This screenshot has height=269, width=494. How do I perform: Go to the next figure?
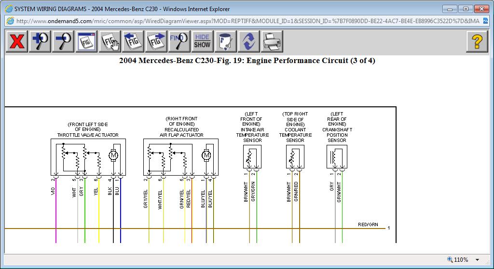[156, 42]
